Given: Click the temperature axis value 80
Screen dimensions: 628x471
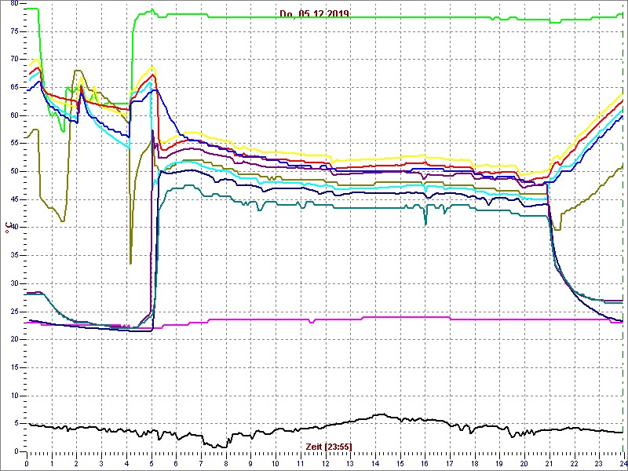Looking at the screenshot, I should point(15,4).
